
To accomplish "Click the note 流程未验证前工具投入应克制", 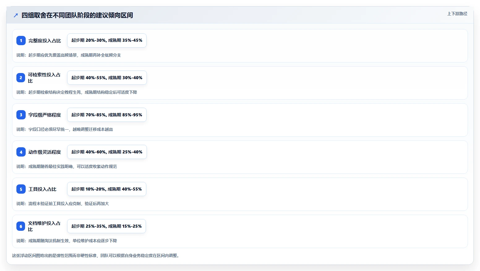I will 62,204.
